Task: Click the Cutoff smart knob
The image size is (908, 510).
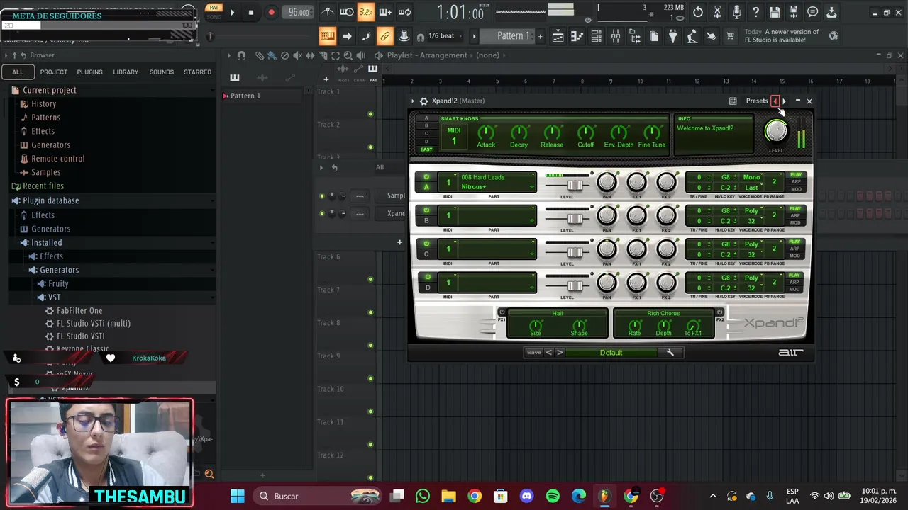Action: click(585, 132)
